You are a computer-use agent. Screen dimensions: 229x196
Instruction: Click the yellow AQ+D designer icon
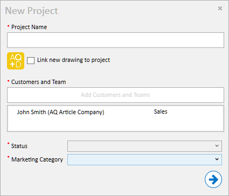coord(16,61)
